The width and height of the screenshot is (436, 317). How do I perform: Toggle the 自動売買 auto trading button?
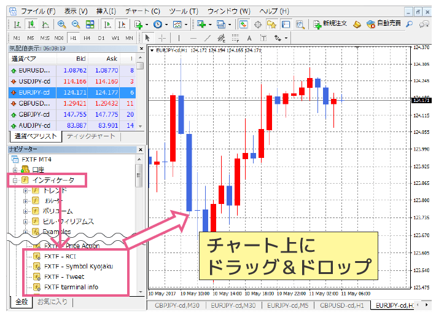(383, 24)
